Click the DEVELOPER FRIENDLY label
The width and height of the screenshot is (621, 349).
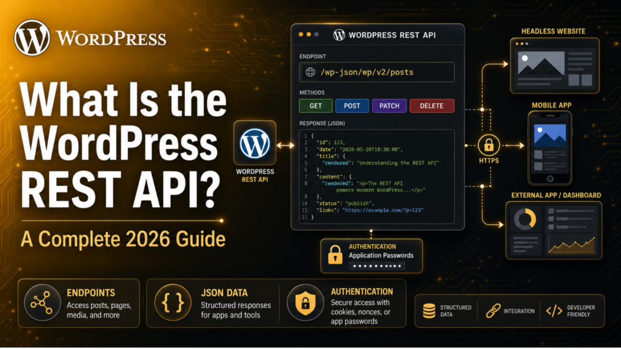point(580,311)
